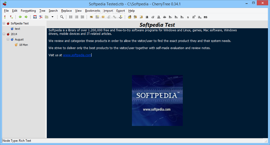
Task: Change text background color with palette icon
Action: pyautogui.click(x=135, y=17)
